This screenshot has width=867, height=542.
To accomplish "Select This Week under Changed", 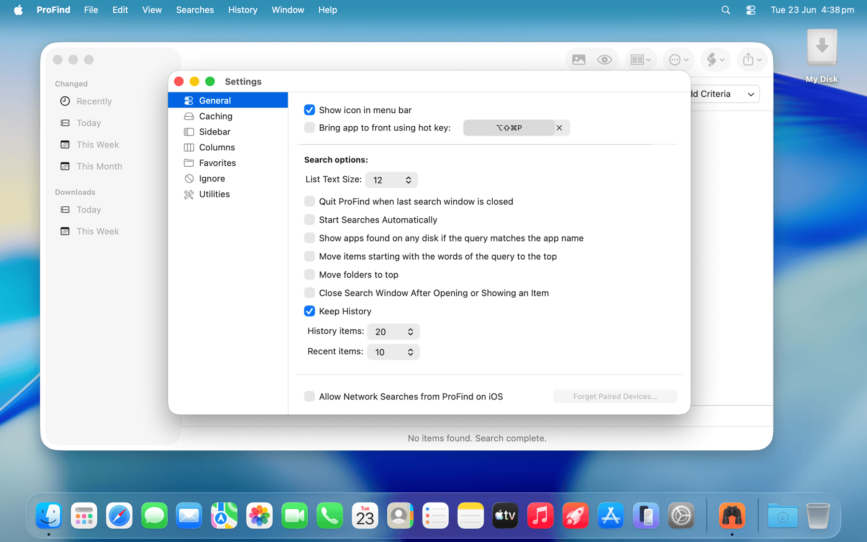I will [x=98, y=145].
